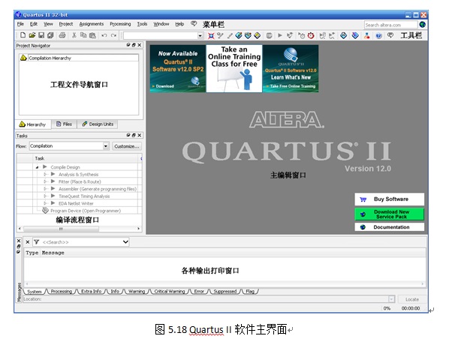Expand the TimeQuest Timing Analysis task
Image resolution: width=455 pixels, height=339 pixels.
[45, 196]
